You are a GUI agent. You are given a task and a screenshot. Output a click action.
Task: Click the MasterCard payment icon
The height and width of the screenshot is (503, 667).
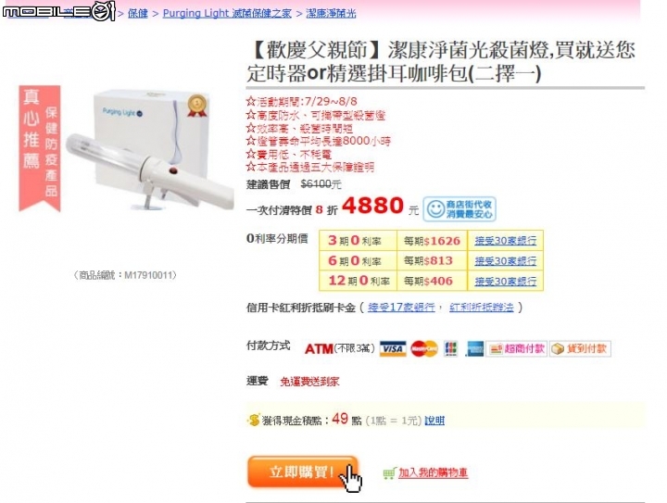(x=424, y=348)
